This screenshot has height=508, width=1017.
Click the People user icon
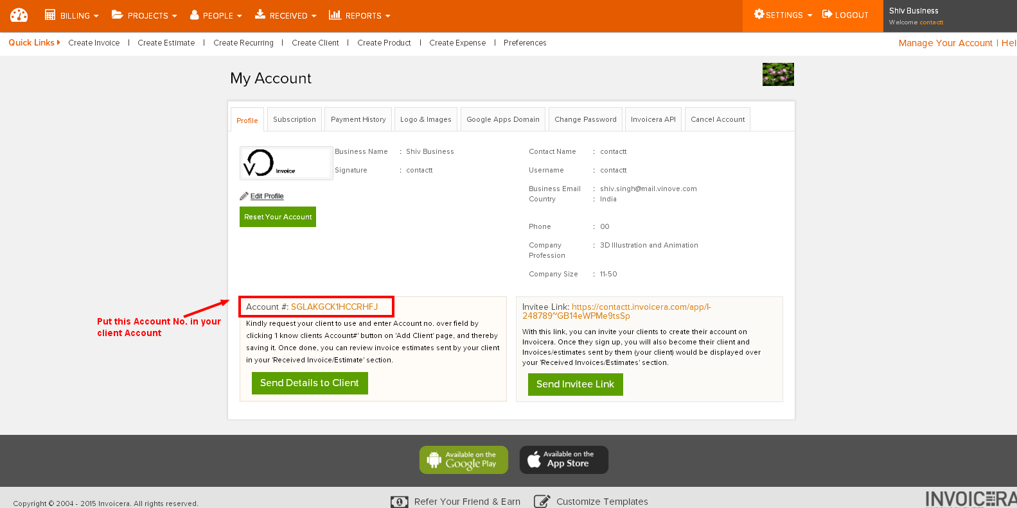tap(195, 15)
